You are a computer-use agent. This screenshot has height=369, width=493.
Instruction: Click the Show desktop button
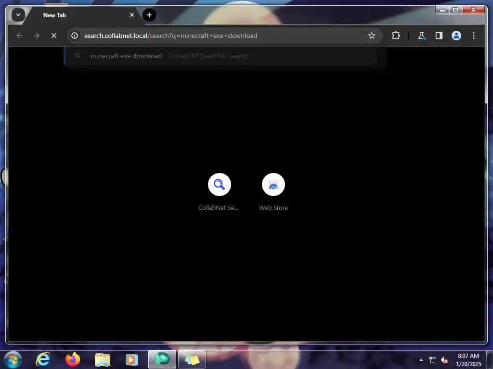pyautogui.click(x=490, y=359)
